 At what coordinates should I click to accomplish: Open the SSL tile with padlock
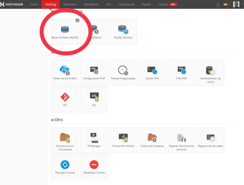(94, 99)
